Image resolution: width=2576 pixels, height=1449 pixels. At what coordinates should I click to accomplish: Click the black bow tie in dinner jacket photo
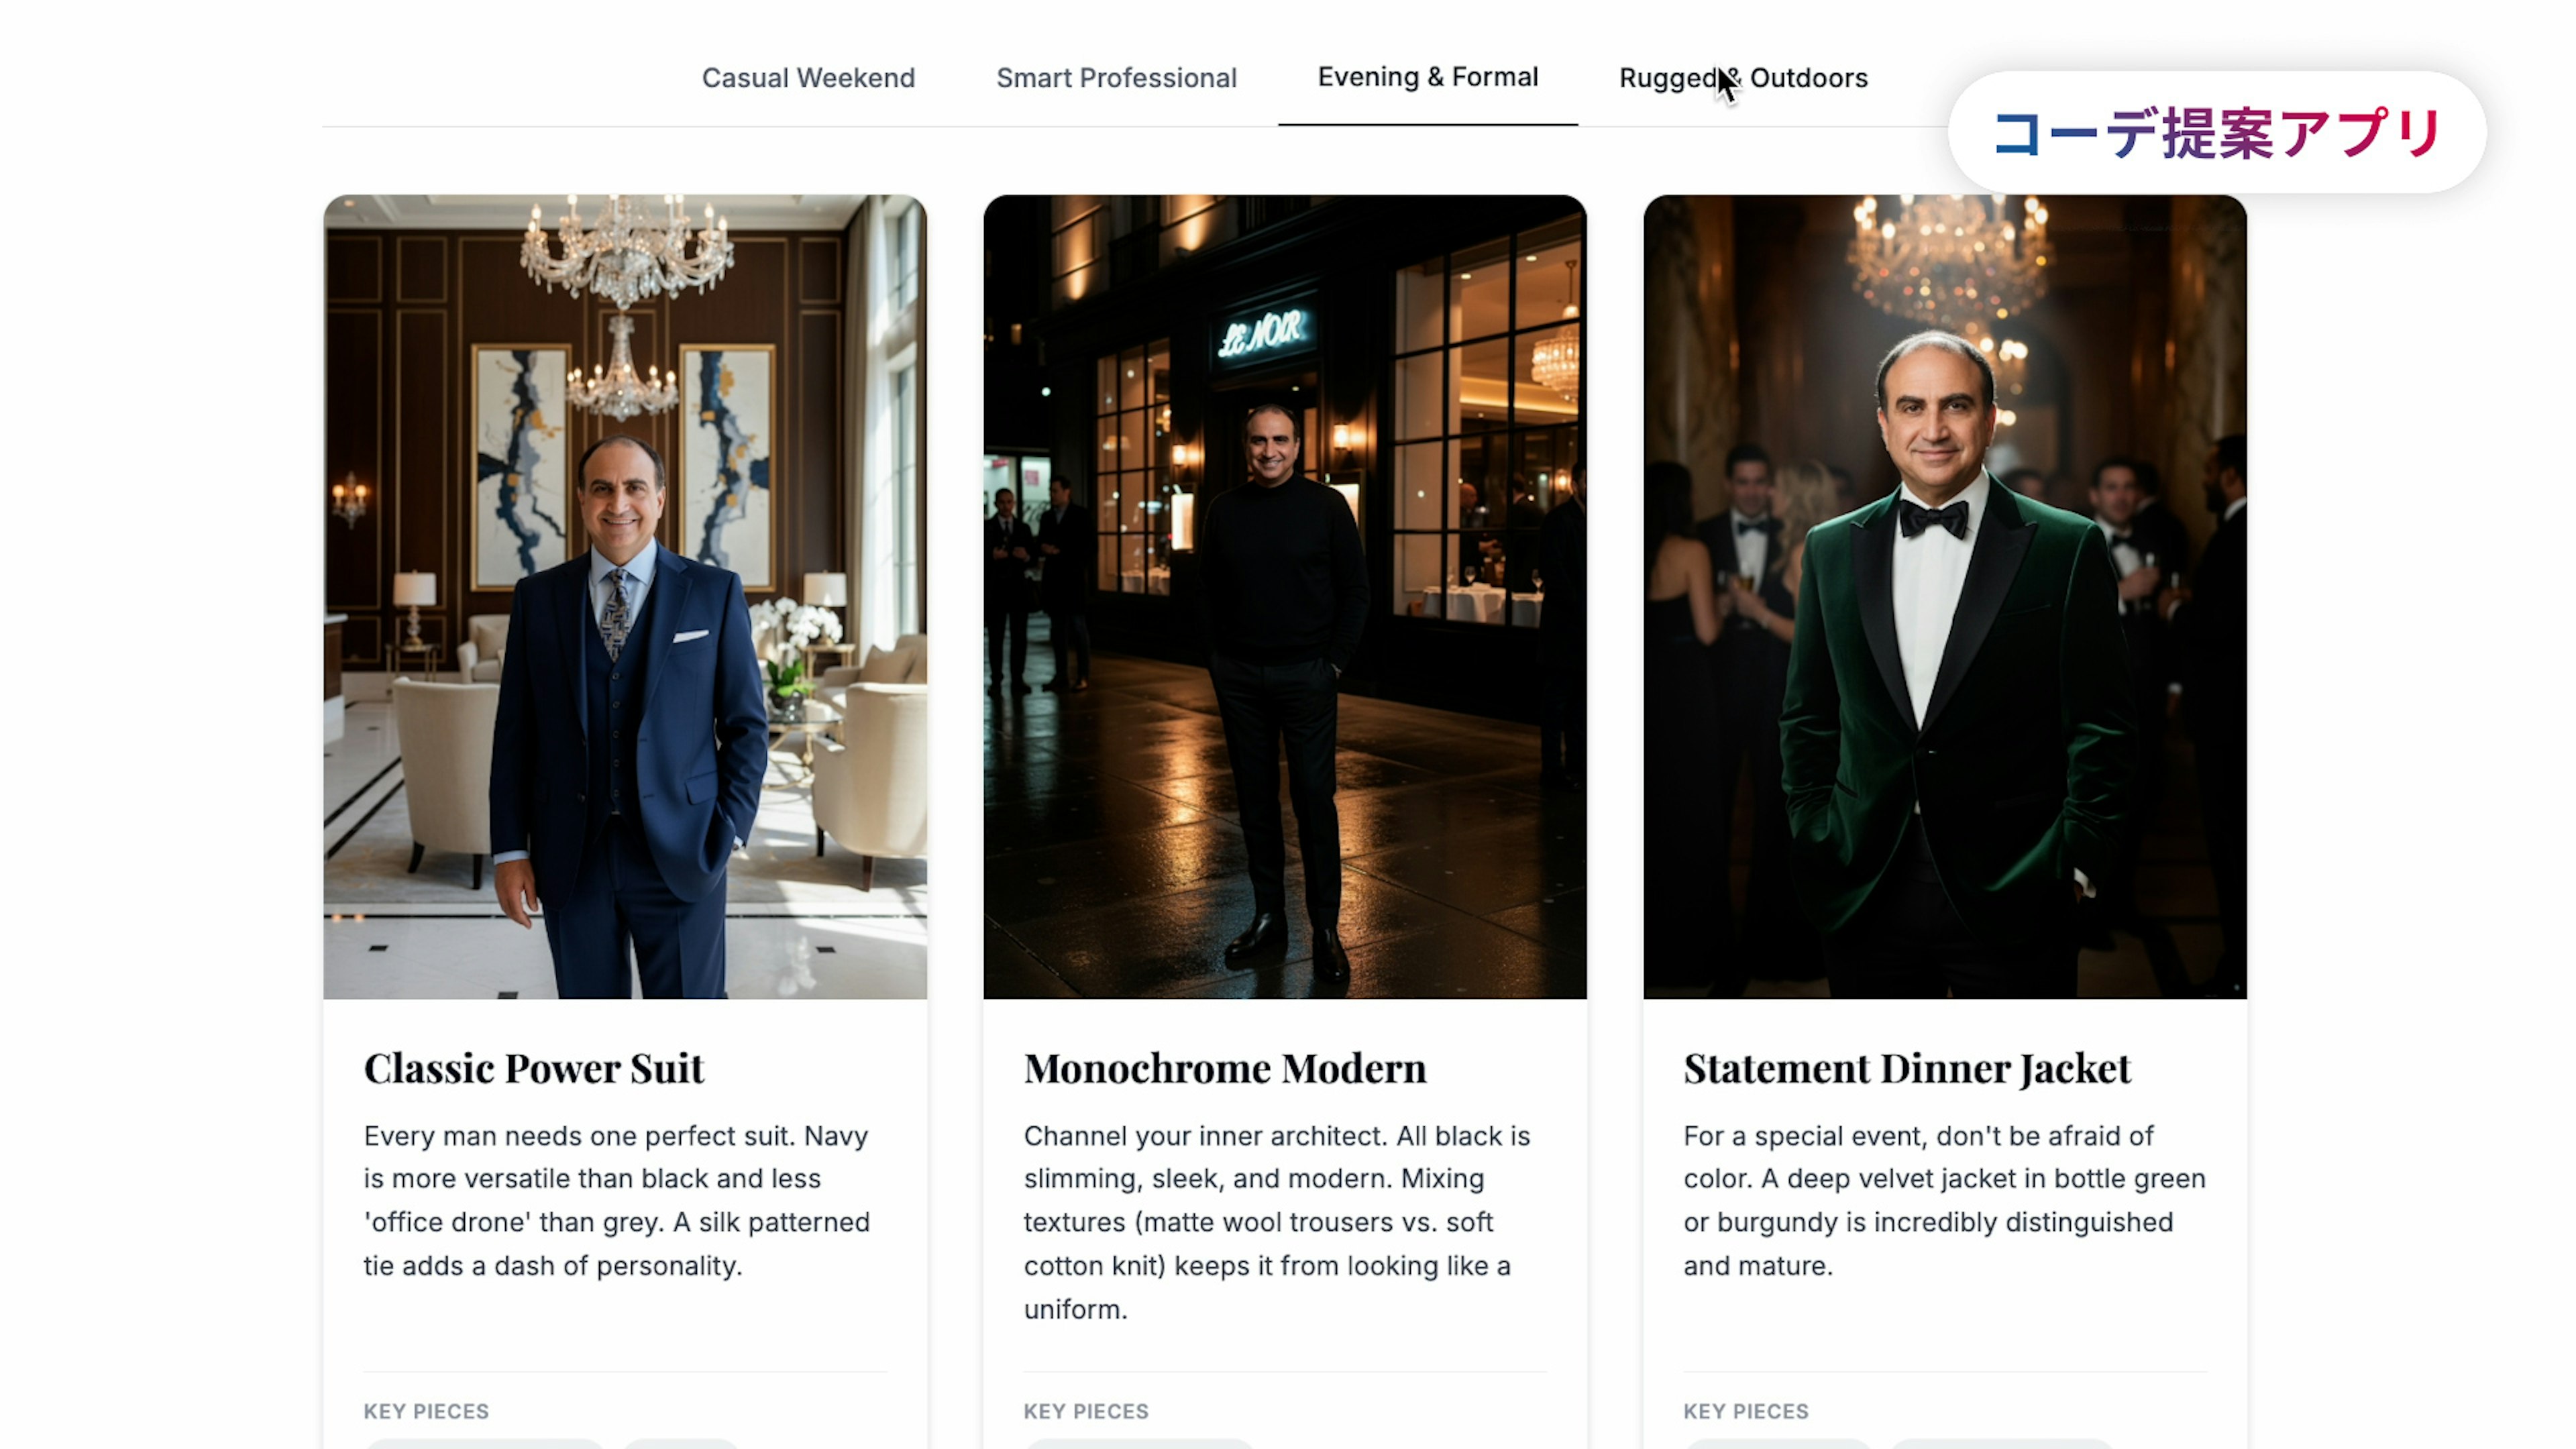1933,519
